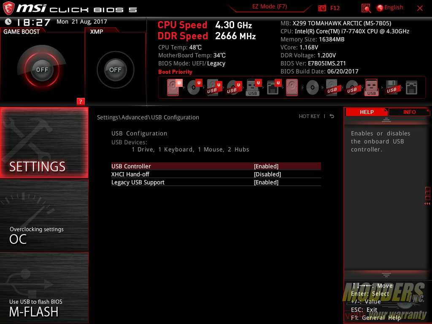Click the red question mark help icon
This screenshot has width=432, height=324.
click(x=81, y=101)
